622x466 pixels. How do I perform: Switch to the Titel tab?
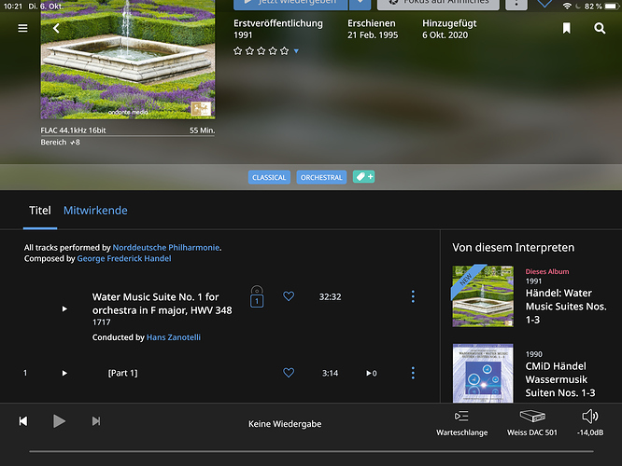(39, 211)
